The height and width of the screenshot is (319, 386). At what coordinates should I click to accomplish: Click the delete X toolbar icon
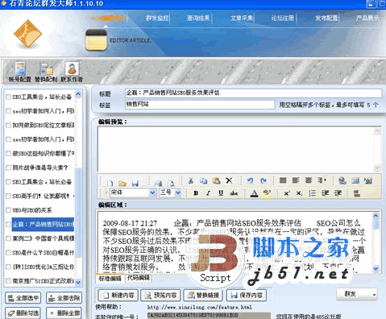point(229,180)
